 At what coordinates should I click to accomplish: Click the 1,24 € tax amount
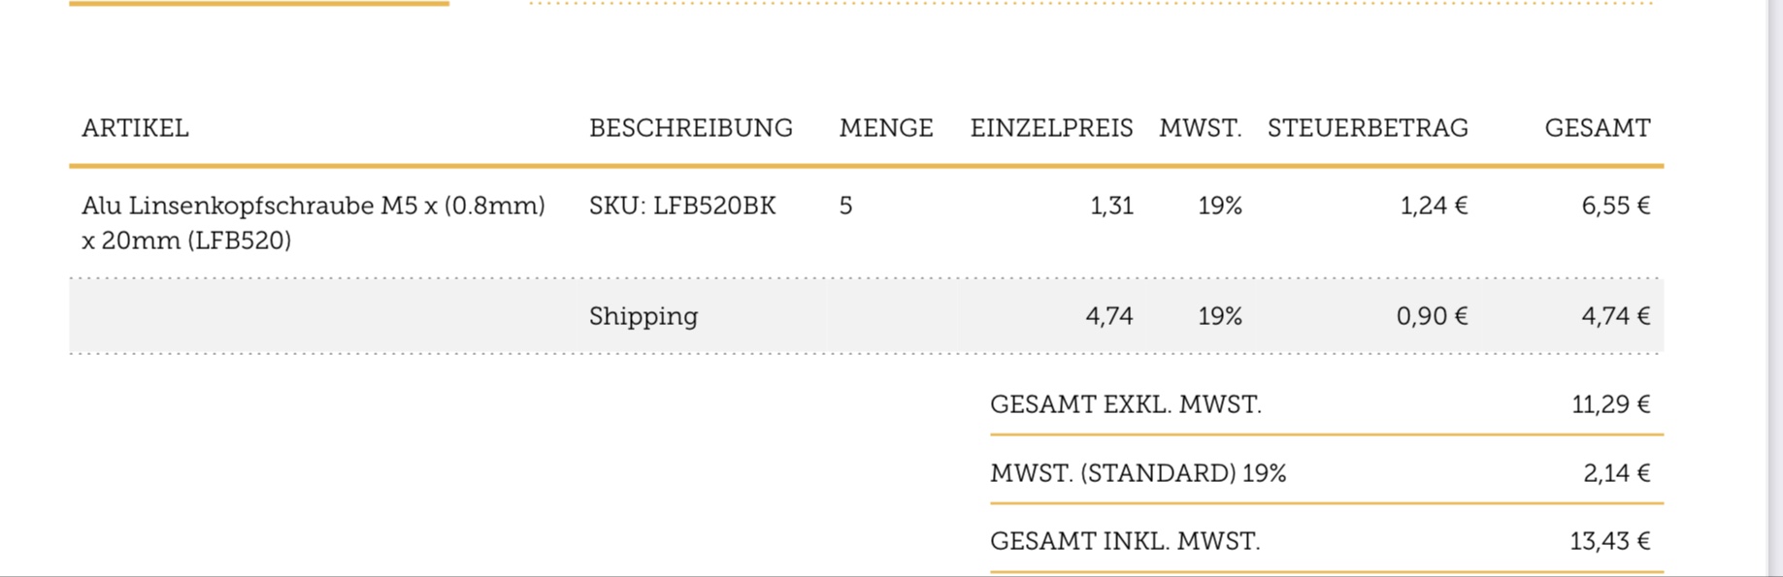click(1433, 206)
